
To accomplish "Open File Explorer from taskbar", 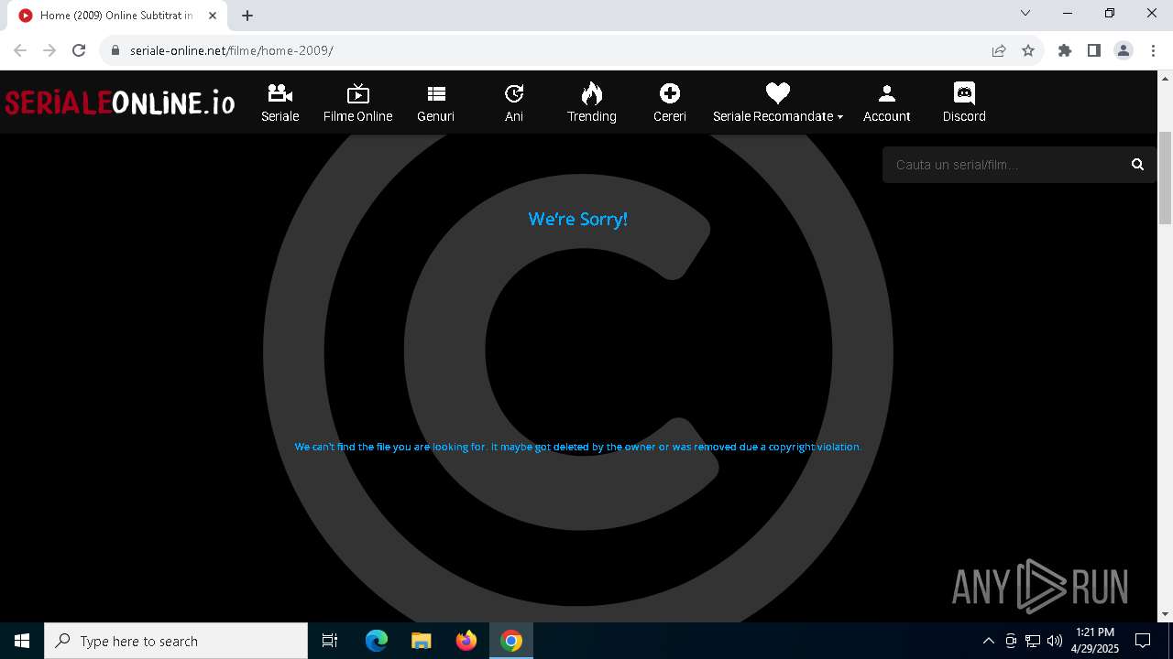I will (x=421, y=641).
